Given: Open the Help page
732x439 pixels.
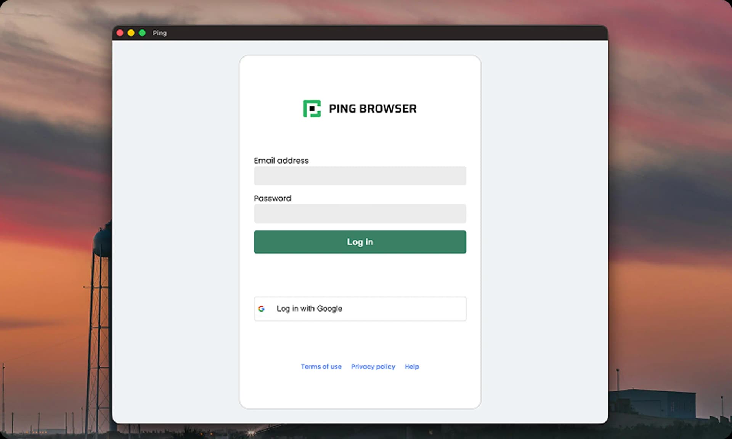Looking at the screenshot, I should pos(412,367).
